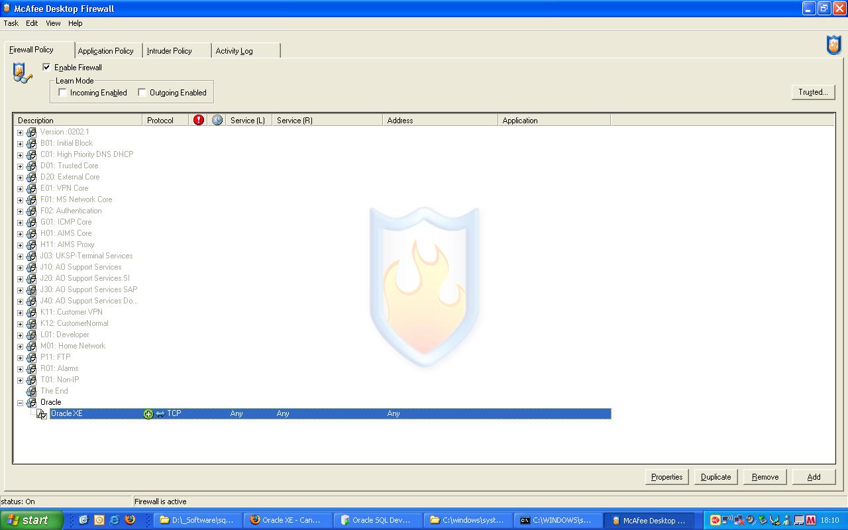Click the Add button
Viewport: 848px width, 530px height.
click(x=814, y=477)
